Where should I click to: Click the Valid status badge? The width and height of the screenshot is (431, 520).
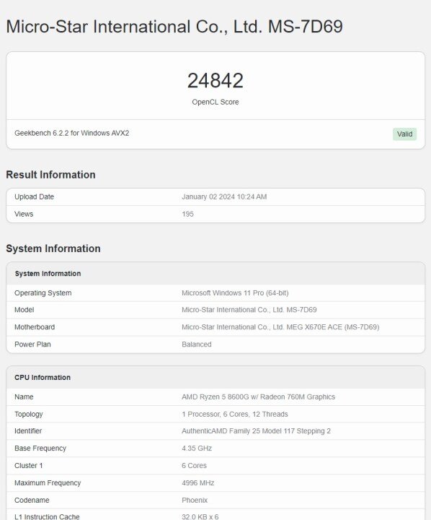[x=404, y=134]
